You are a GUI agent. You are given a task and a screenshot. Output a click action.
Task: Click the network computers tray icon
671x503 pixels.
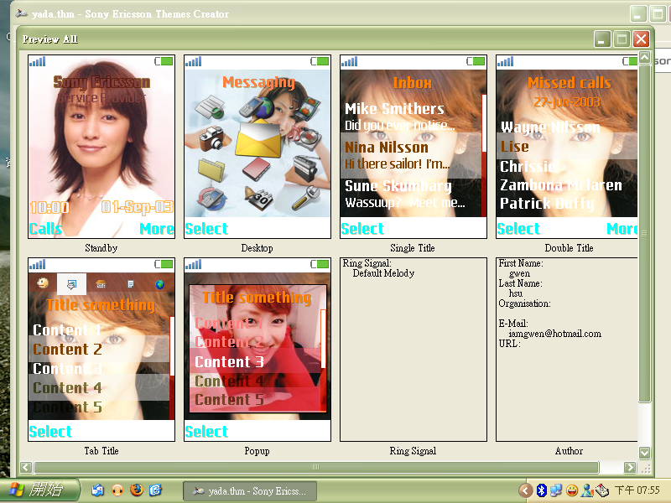click(x=556, y=490)
